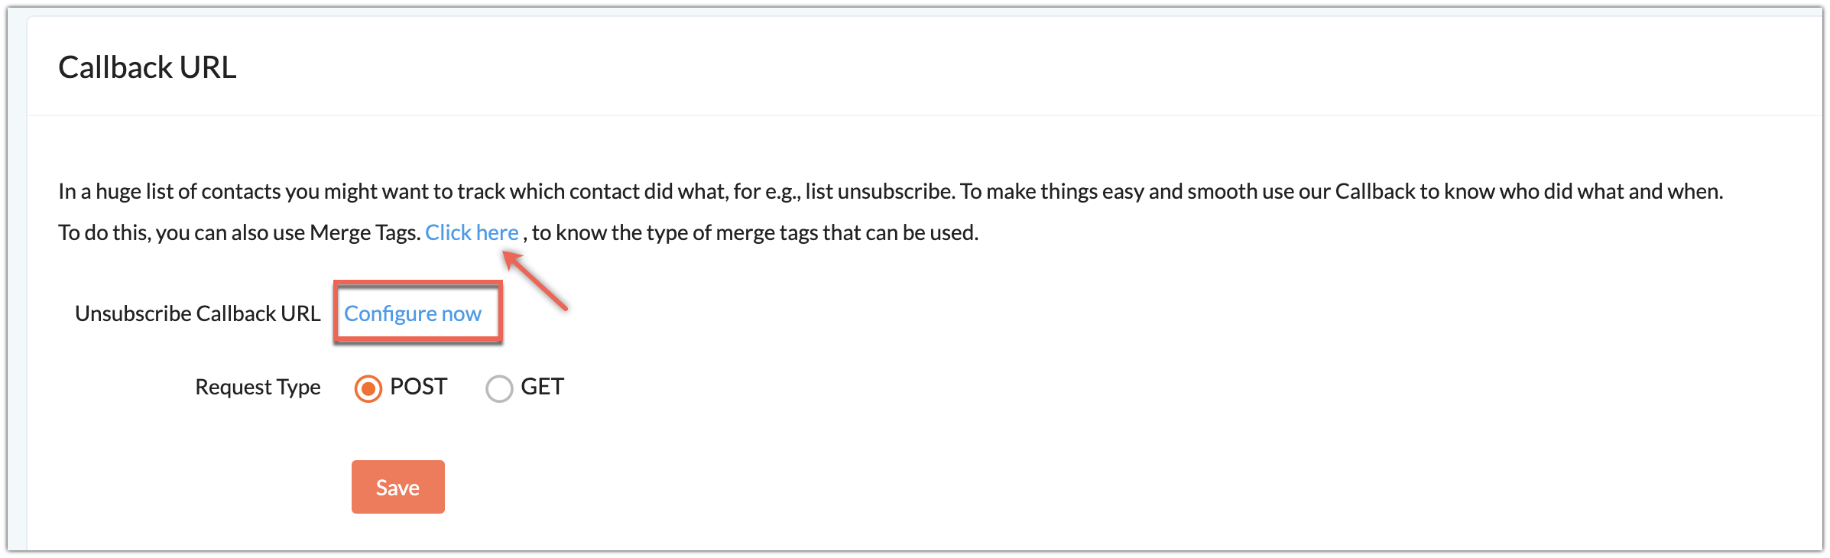The height and width of the screenshot is (558, 1830).
Task: Click the 'Callback URL' page heading
Action: tap(148, 67)
